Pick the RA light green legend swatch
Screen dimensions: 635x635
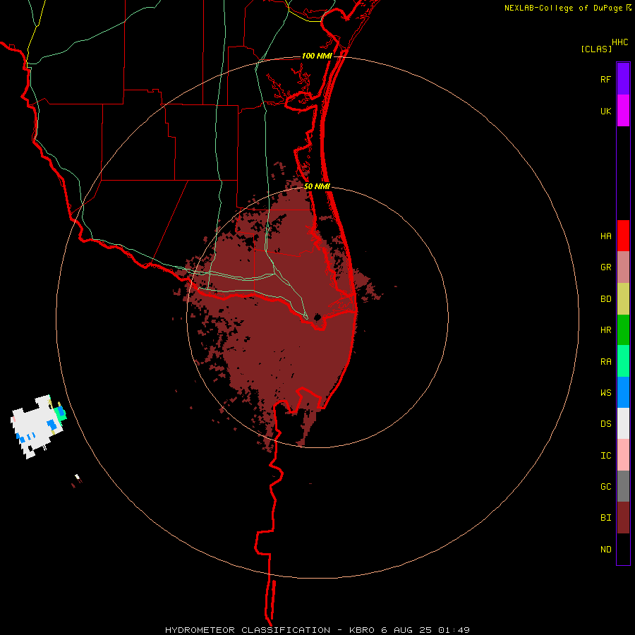(x=623, y=361)
